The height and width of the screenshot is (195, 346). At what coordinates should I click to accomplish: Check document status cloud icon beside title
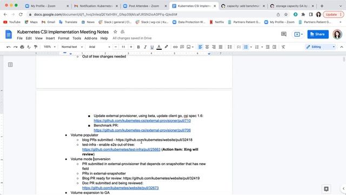point(123,32)
